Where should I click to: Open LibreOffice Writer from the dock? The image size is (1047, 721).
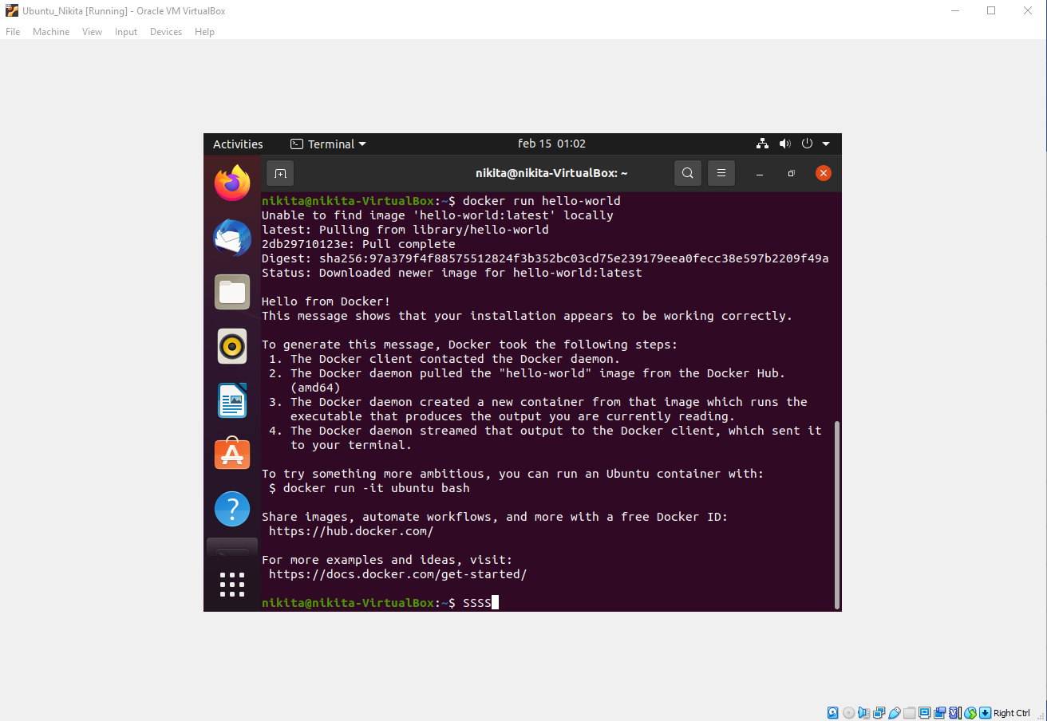(232, 400)
